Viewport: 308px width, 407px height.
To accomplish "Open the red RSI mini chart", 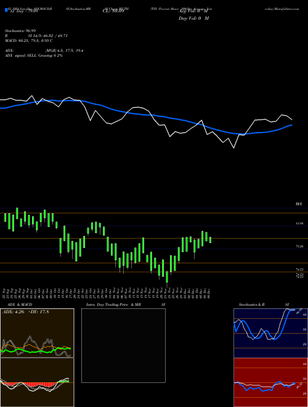I will tap(270, 382).
